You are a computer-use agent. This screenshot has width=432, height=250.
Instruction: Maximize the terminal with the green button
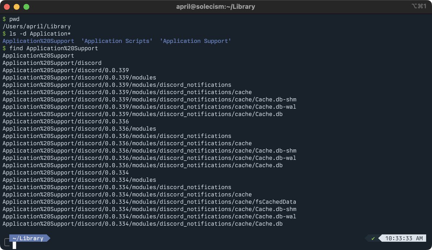click(26, 7)
